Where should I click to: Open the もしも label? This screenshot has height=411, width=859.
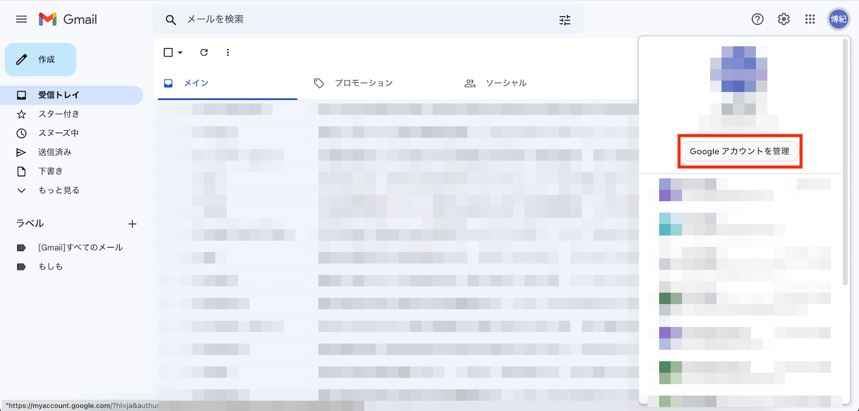[x=50, y=266]
